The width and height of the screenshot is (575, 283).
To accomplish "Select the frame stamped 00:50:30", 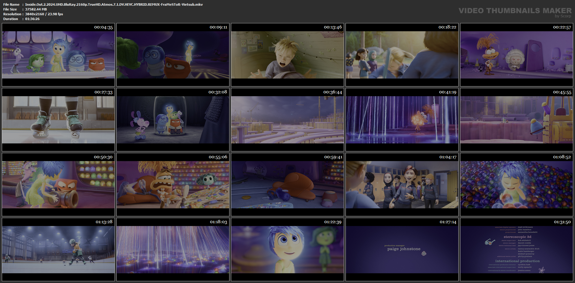I will click(58, 185).
